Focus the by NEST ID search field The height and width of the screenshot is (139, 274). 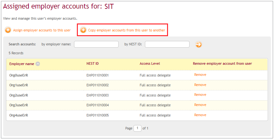167,44
